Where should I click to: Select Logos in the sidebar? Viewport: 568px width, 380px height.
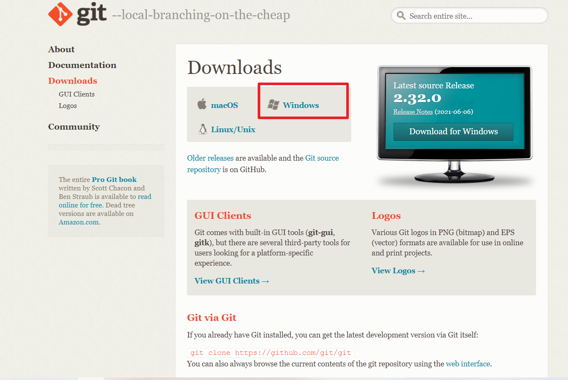68,105
